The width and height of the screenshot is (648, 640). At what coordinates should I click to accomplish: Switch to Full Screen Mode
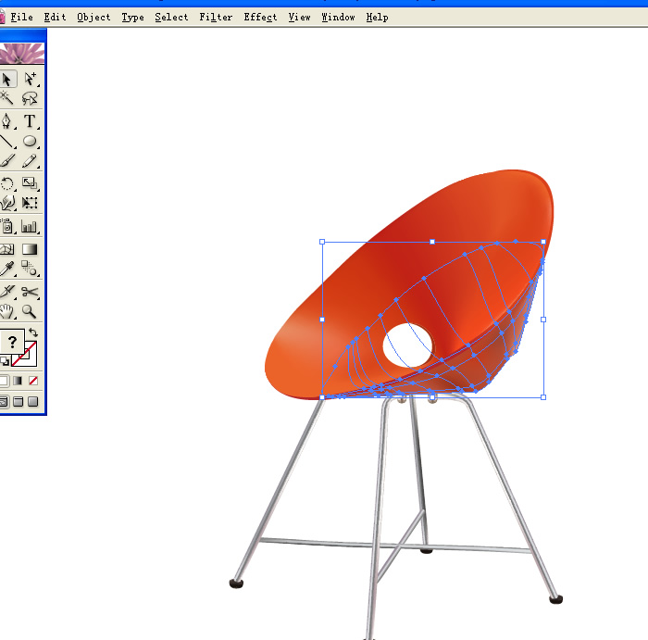click(x=33, y=401)
